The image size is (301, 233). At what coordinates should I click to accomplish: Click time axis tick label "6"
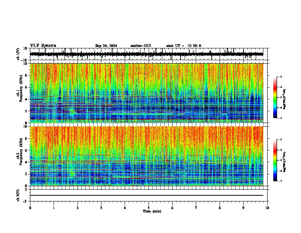pyautogui.click(x=173, y=208)
